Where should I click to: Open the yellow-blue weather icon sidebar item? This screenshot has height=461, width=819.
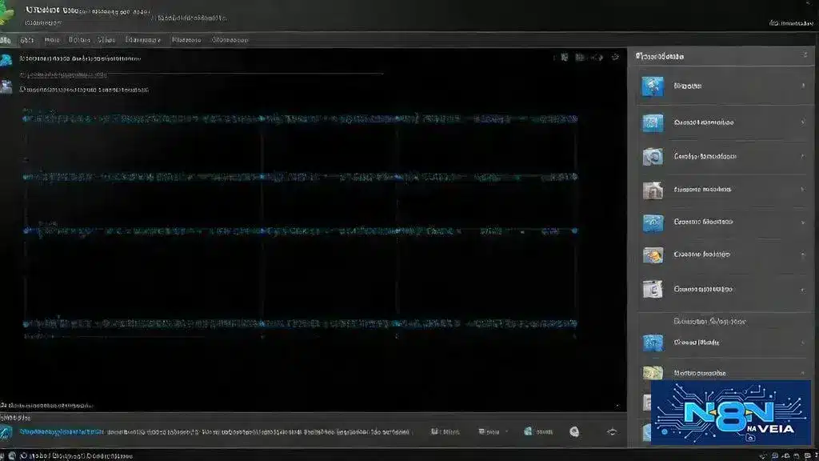653,255
